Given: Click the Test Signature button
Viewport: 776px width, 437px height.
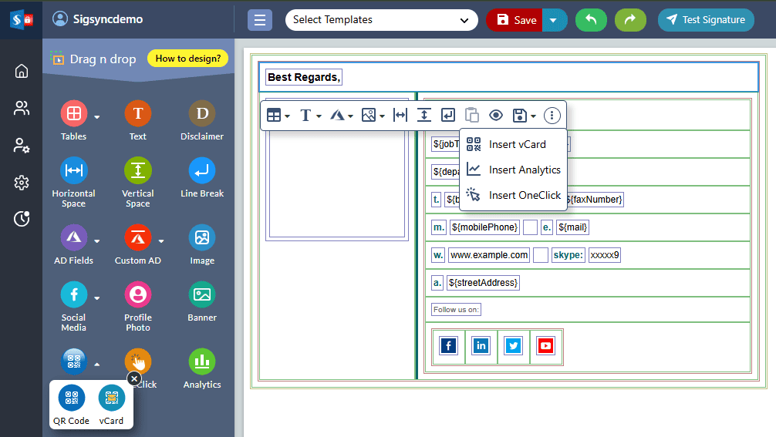Looking at the screenshot, I should (706, 20).
